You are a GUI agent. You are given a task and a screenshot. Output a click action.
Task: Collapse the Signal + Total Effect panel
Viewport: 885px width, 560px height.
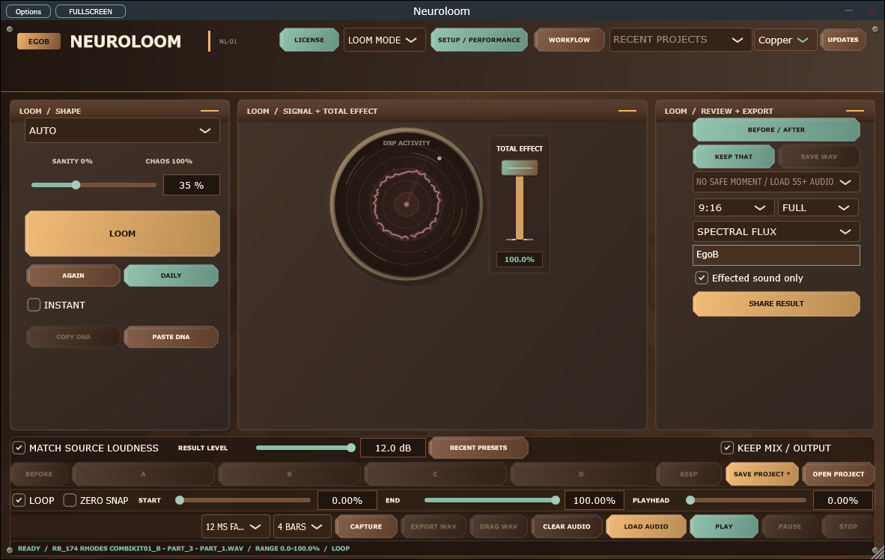(627, 111)
